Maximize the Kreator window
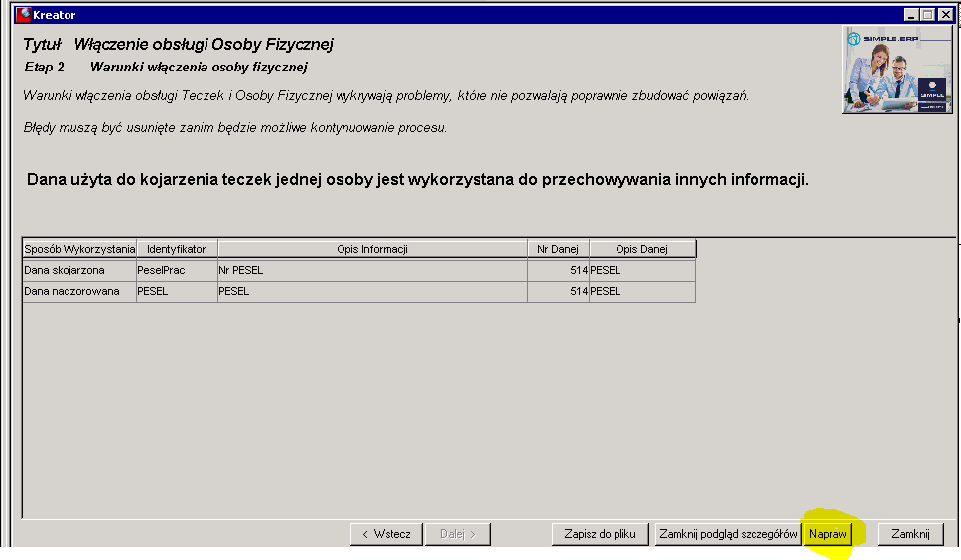The image size is (961, 560). 928,15
